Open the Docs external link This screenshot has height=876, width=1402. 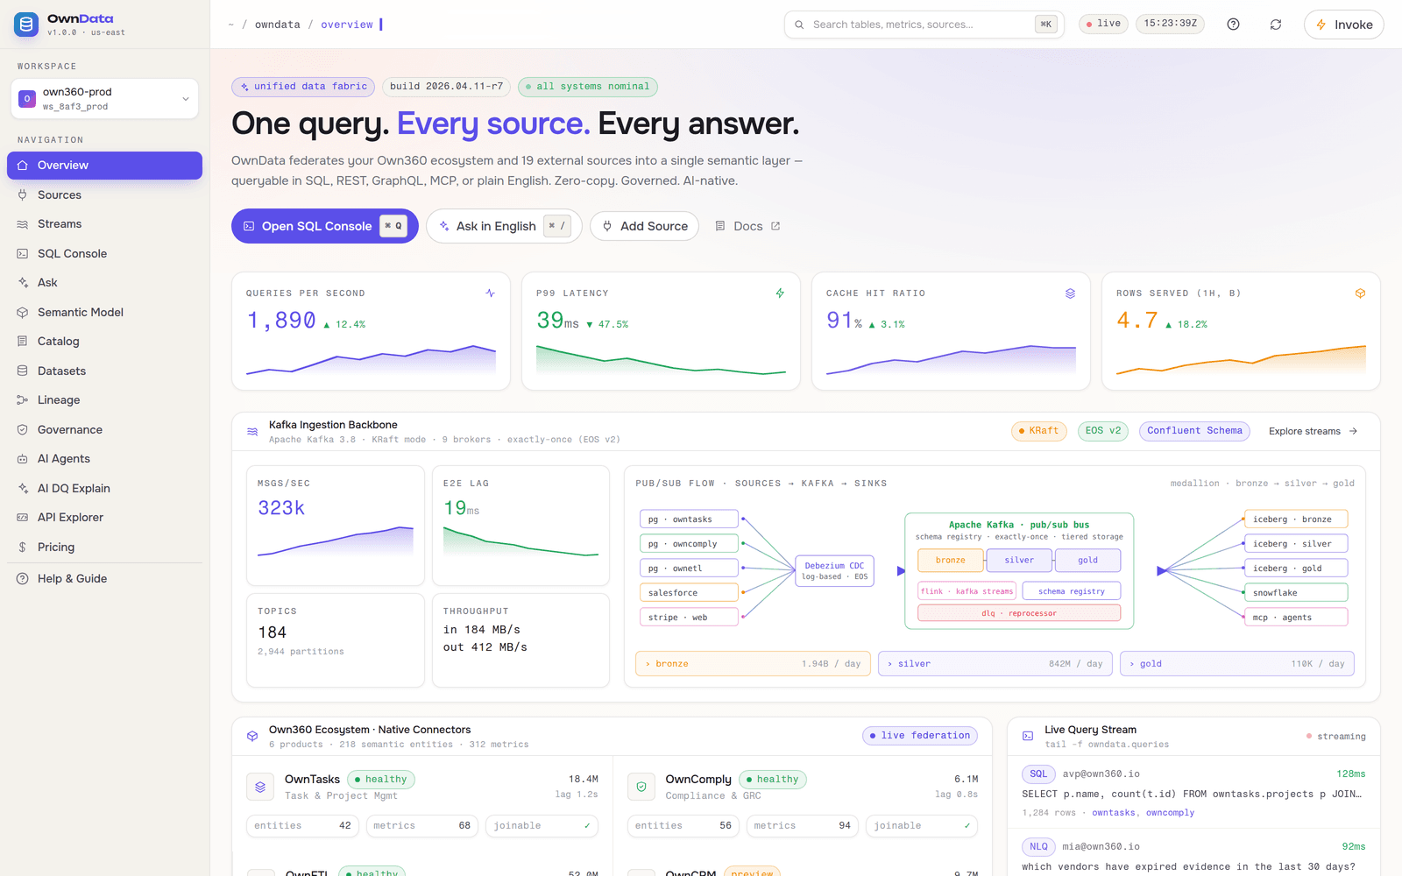click(747, 226)
